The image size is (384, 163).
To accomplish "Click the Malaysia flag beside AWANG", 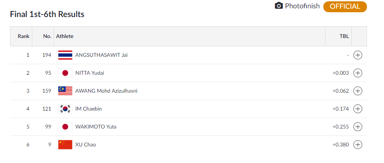I will (65, 91).
